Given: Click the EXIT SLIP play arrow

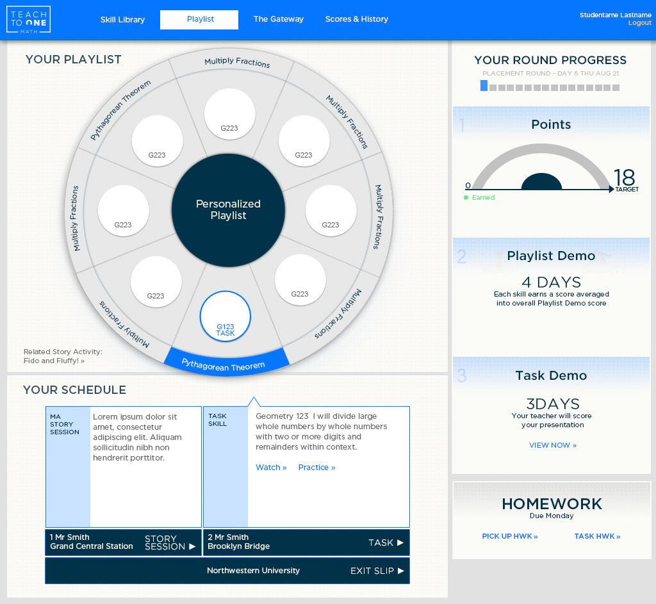Looking at the screenshot, I should click(401, 571).
